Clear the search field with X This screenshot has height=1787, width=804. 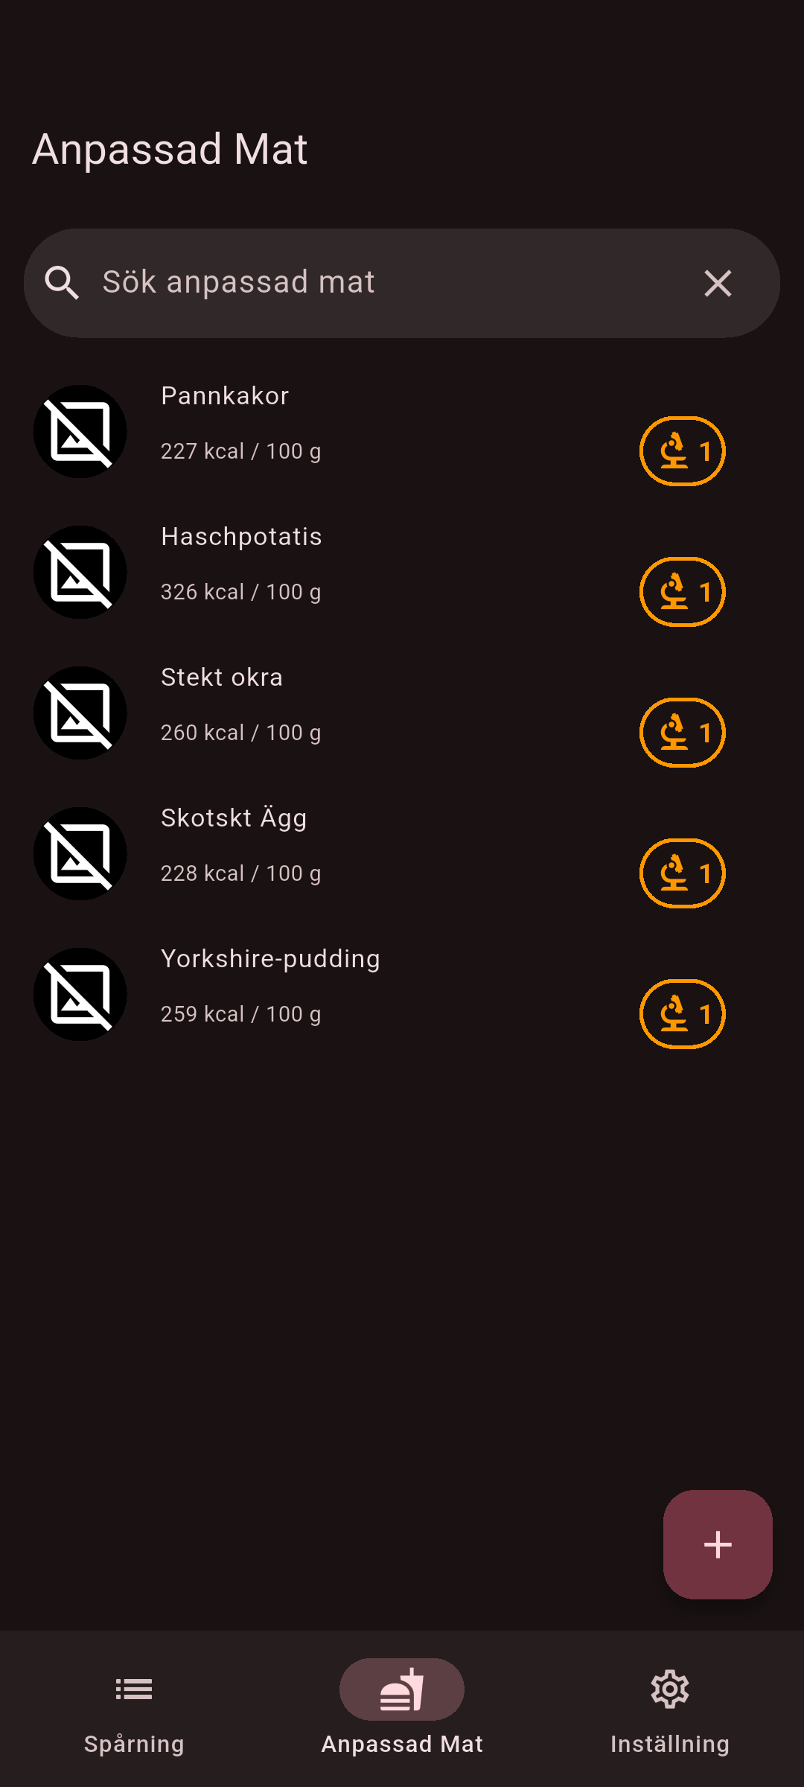click(718, 284)
